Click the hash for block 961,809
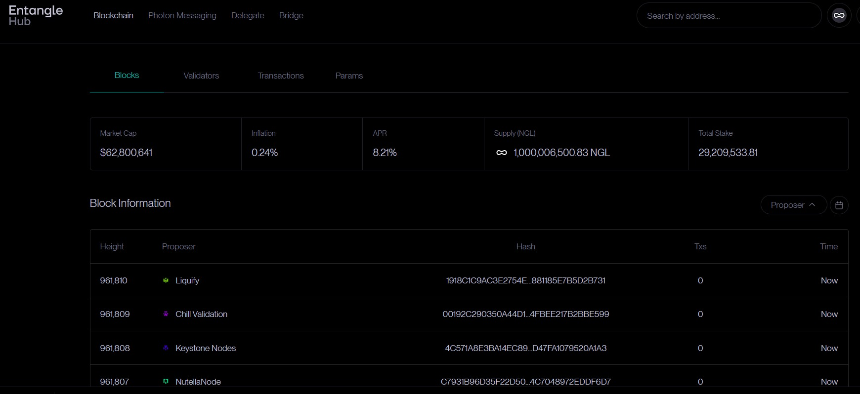860x394 pixels. pyautogui.click(x=525, y=314)
